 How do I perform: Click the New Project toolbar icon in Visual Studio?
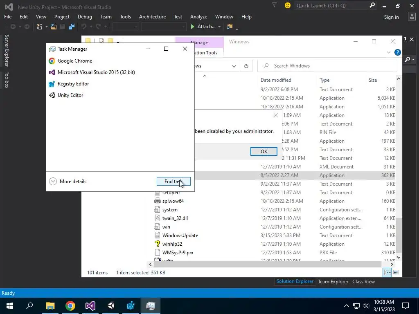(40, 27)
